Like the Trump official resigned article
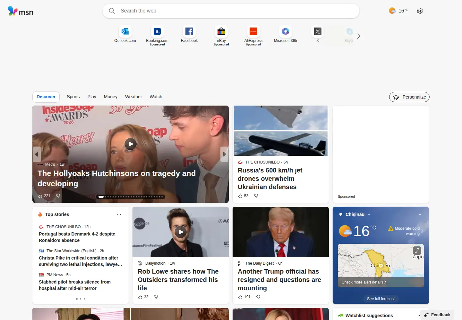Image resolution: width=462 pixels, height=320 pixels. pos(240,297)
